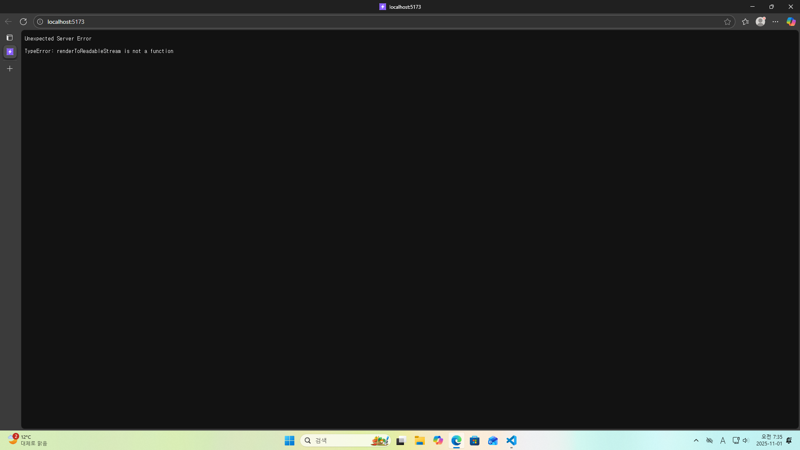
Task: Select the localhost vertical tab
Action: click(x=10, y=52)
